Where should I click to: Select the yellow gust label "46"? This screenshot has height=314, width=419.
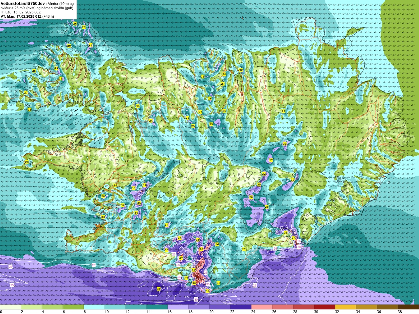click(x=180, y=238)
